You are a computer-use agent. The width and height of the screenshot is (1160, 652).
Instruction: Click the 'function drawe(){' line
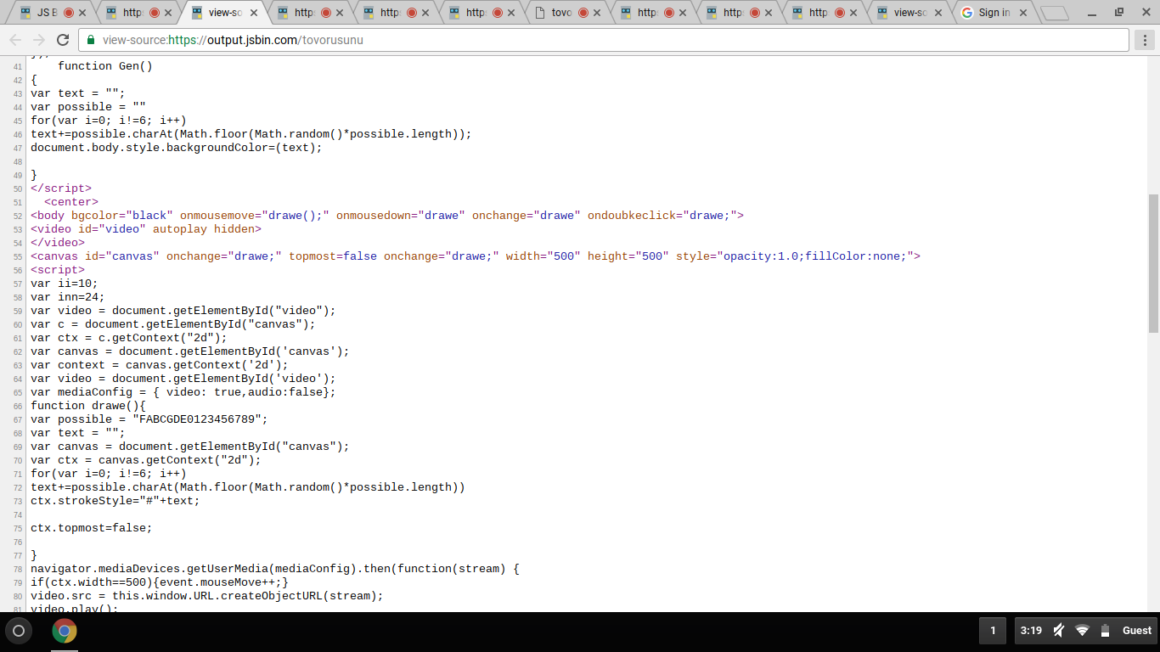point(88,406)
